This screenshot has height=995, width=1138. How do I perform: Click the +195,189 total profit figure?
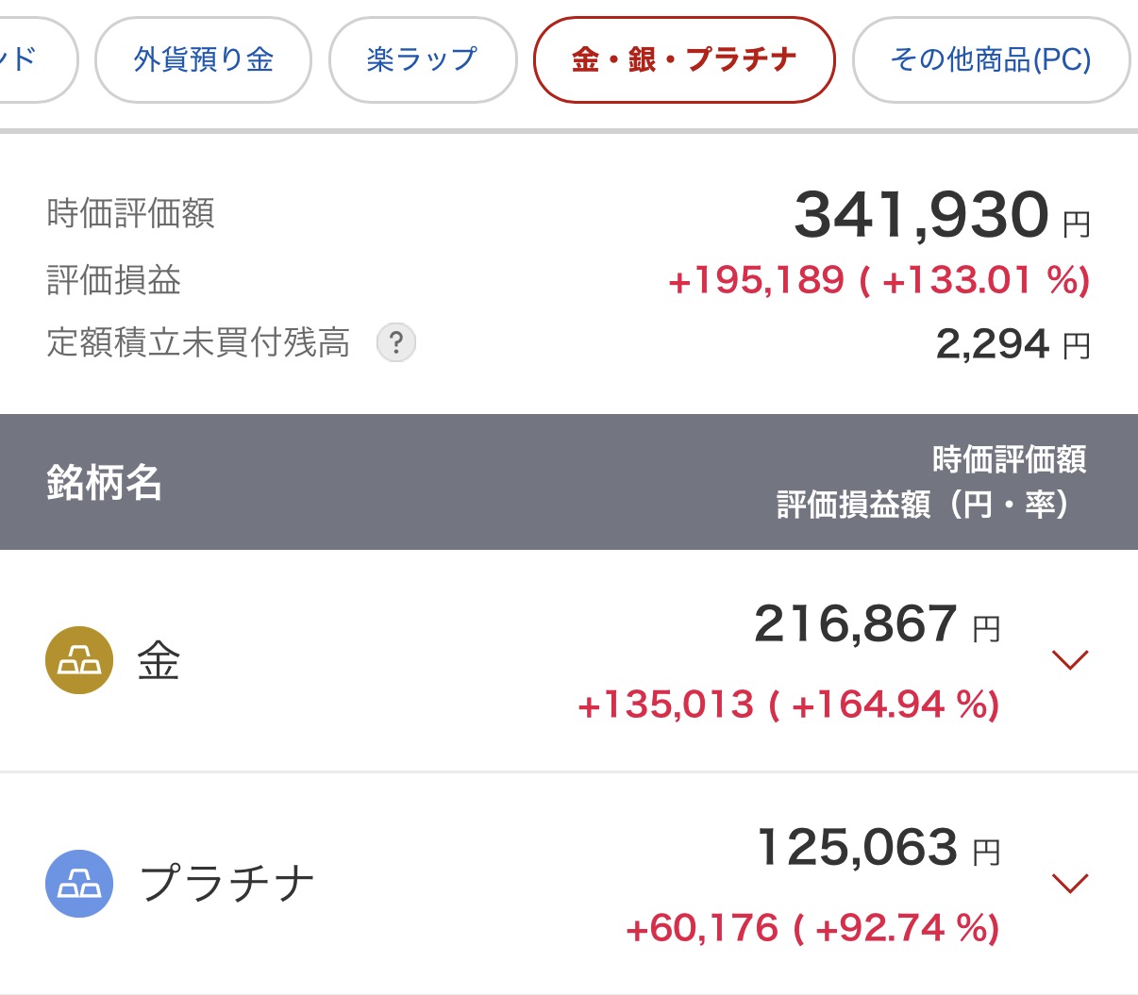[756, 280]
